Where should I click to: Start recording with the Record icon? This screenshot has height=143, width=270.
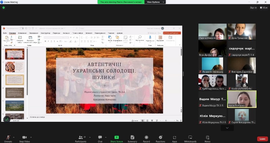[146, 138]
